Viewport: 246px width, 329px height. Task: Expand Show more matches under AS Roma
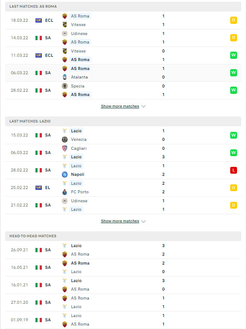tap(120, 106)
